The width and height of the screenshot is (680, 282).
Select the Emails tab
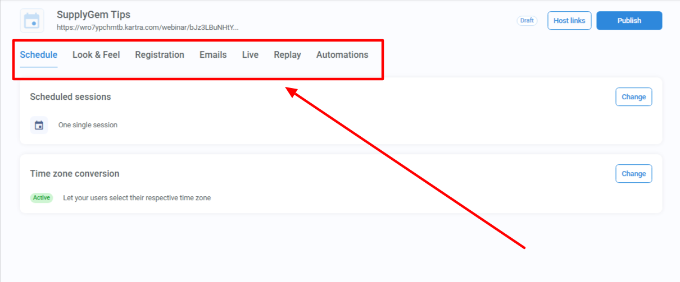click(x=213, y=55)
